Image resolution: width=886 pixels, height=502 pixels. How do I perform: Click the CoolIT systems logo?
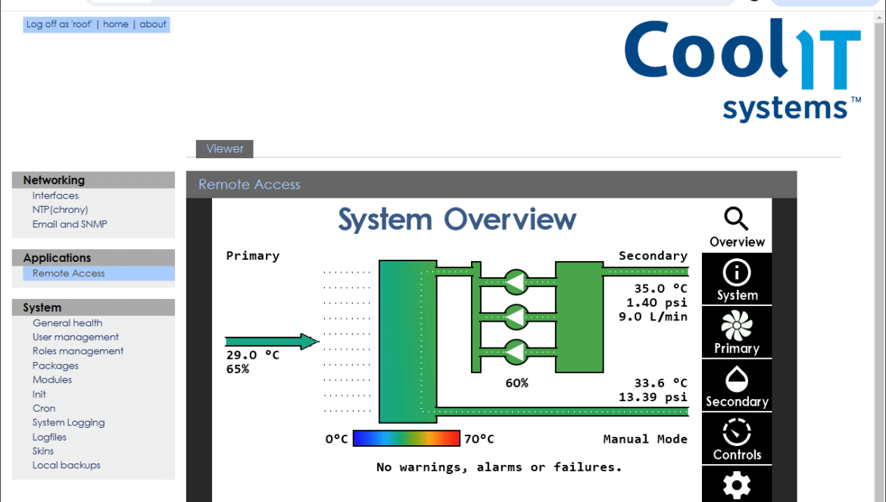742,70
